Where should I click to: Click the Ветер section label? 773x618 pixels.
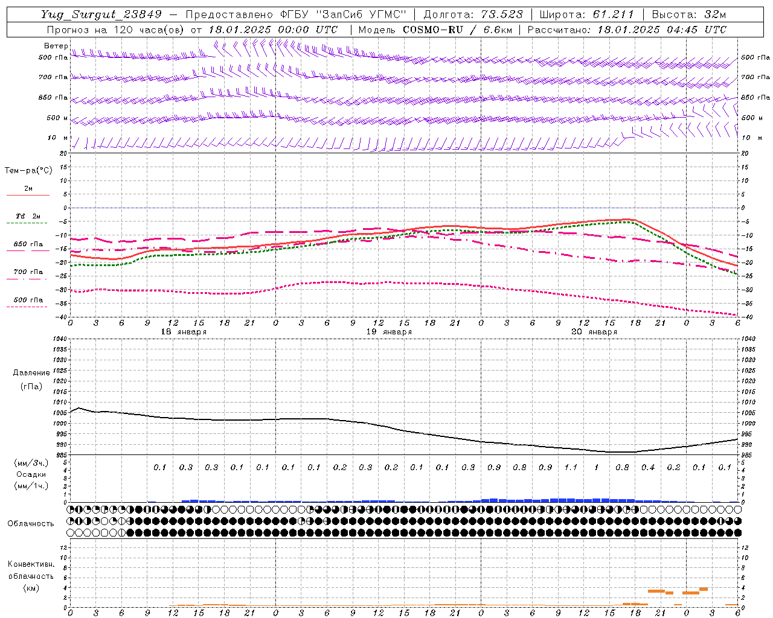point(56,46)
